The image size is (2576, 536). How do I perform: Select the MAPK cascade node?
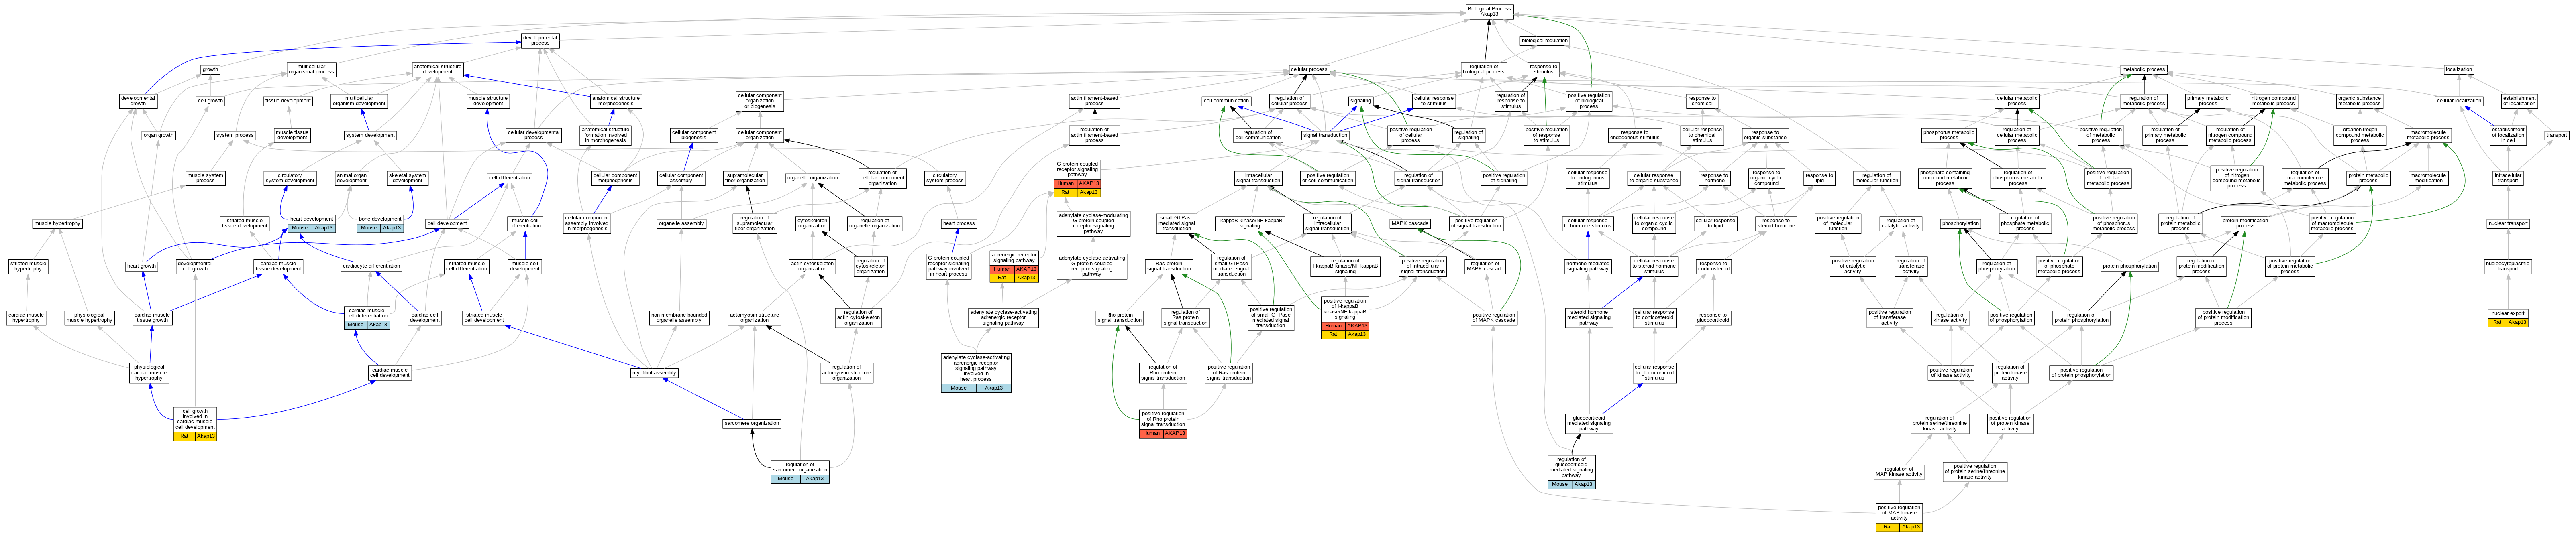(x=1410, y=224)
